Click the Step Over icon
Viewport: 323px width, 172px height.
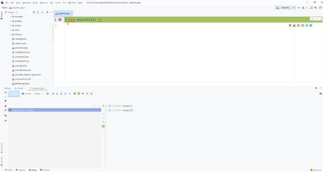coord(53,94)
